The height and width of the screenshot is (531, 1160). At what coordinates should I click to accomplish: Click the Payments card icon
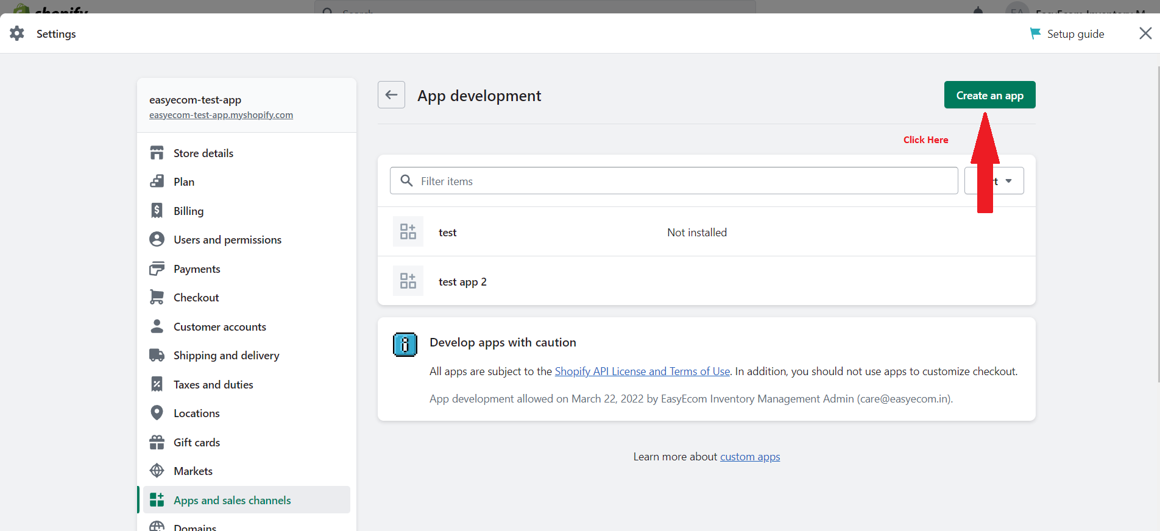[157, 269]
